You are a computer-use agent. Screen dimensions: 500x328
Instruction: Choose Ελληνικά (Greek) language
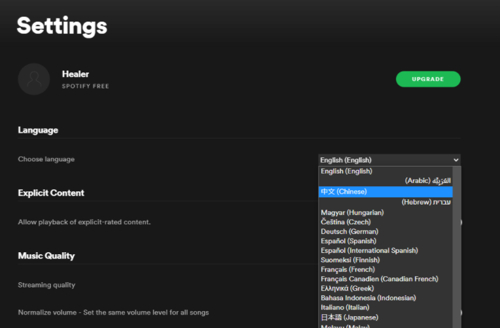(348, 288)
